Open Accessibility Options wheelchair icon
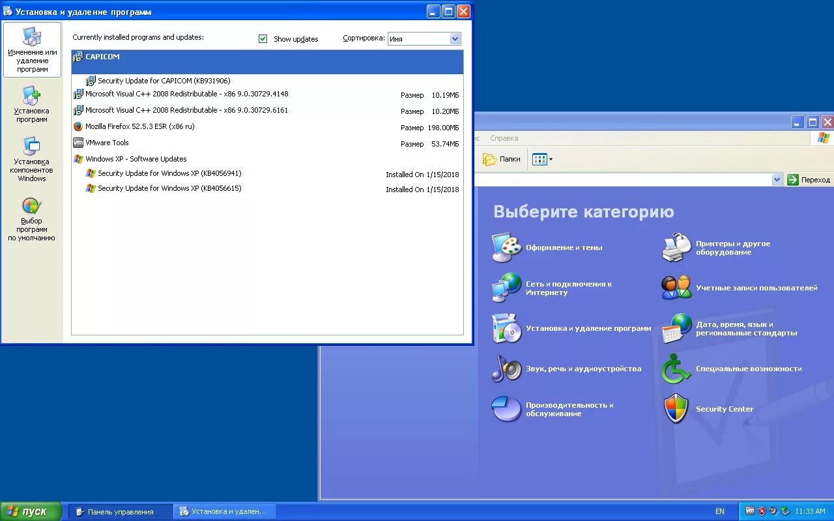834x521 pixels. click(676, 369)
